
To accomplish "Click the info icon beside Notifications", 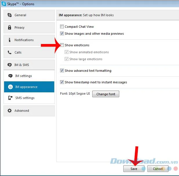I will (10, 40).
